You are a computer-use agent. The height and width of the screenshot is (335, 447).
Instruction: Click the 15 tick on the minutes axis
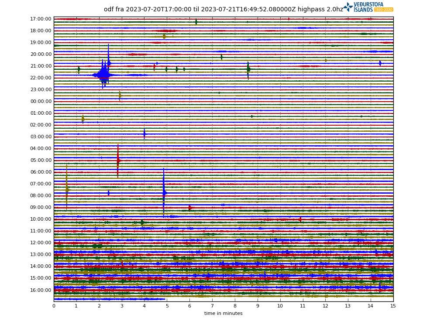coord(393,306)
